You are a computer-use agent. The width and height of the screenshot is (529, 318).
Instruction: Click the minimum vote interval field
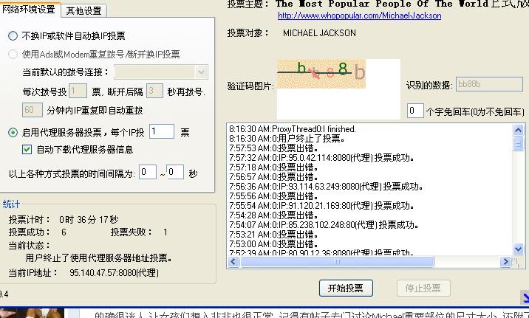(x=148, y=173)
